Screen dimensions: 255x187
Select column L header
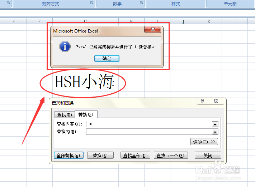[x=235, y=21]
